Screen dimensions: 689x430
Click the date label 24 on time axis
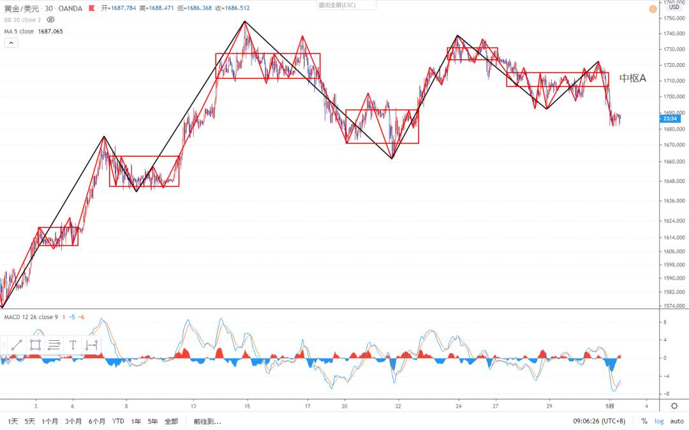tap(458, 406)
